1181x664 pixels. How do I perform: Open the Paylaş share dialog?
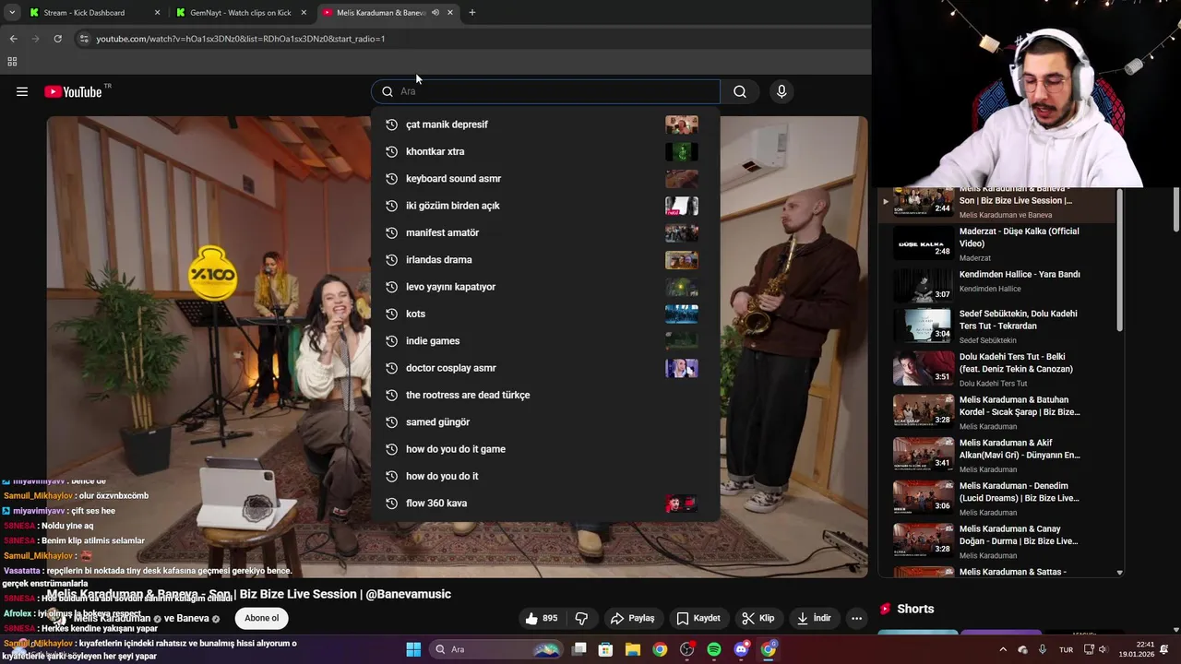click(633, 618)
